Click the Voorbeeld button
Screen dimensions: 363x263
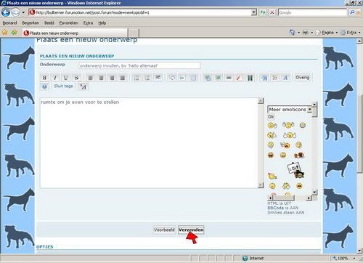click(x=164, y=230)
